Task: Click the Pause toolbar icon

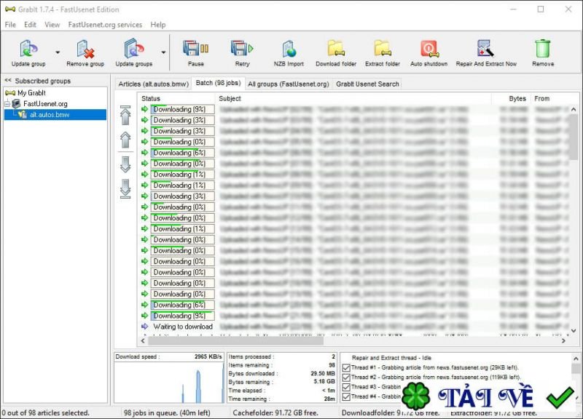Action: [x=195, y=49]
